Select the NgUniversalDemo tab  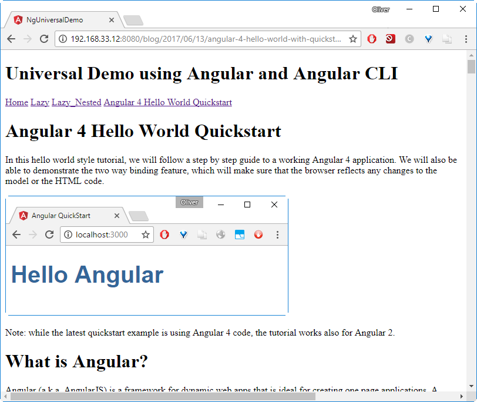[59, 20]
